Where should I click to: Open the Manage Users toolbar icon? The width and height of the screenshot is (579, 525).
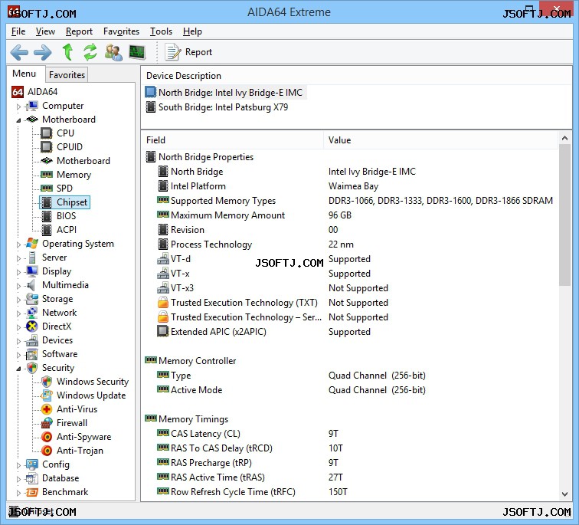pyautogui.click(x=113, y=52)
